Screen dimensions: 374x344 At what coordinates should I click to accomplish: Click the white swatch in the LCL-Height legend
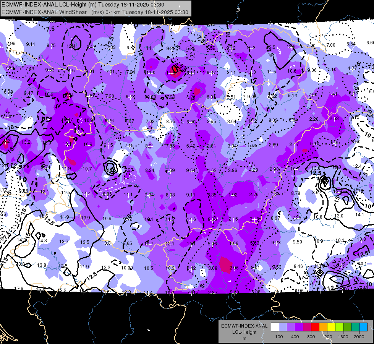[275, 327]
